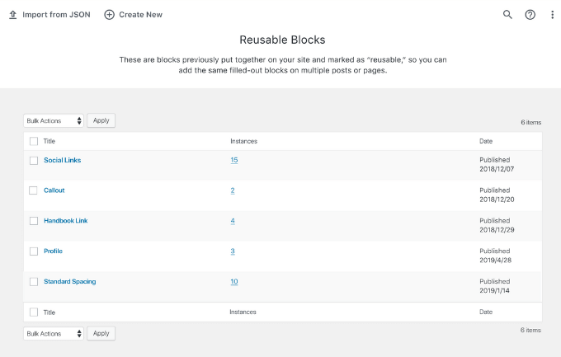Select all with the header Title checkbox
This screenshot has width=561, height=357.
pos(34,141)
